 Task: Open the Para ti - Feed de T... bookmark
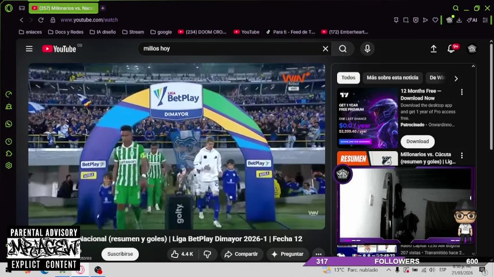(x=290, y=32)
